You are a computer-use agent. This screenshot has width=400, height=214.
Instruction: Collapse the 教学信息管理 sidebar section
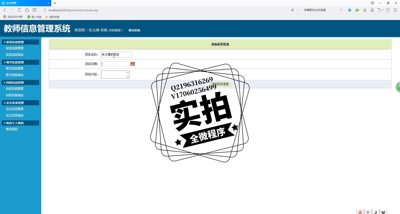(20, 63)
